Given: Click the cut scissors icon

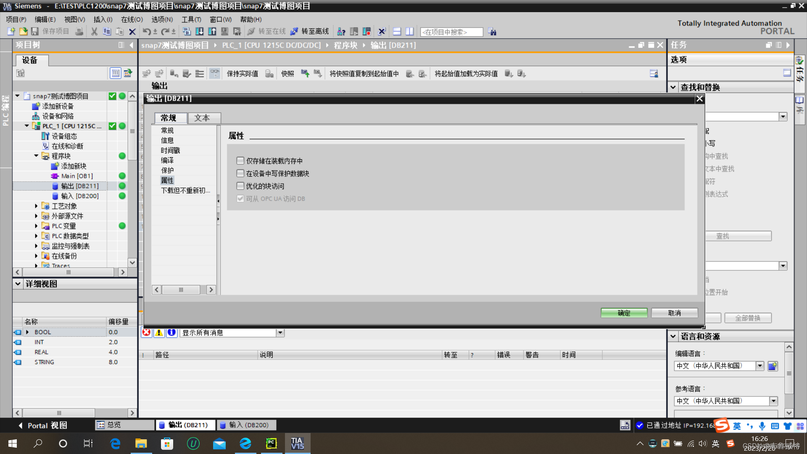Looking at the screenshot, I should pyautogui.click(x=94, y=32).
